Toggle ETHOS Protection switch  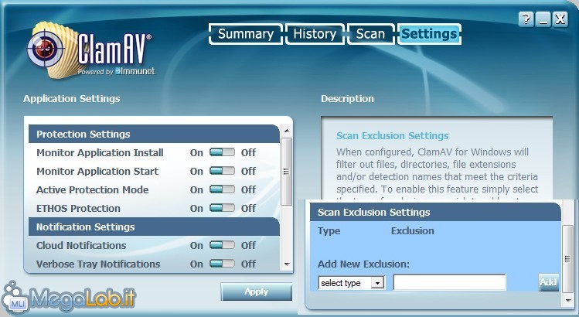click(222, 208)
